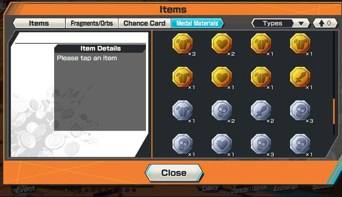The image size is (342, 197).
Task: Select the silver heart medal
Action: (x=222, y=144)
